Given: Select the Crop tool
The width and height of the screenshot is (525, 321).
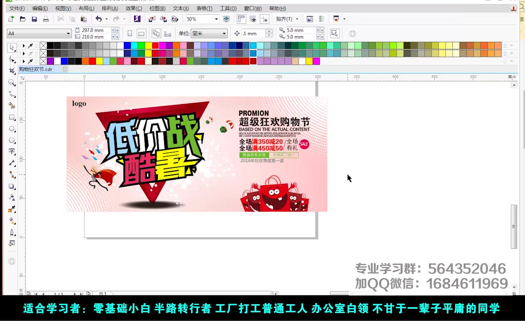Looking at the screenshot, I should pos(12,71).
